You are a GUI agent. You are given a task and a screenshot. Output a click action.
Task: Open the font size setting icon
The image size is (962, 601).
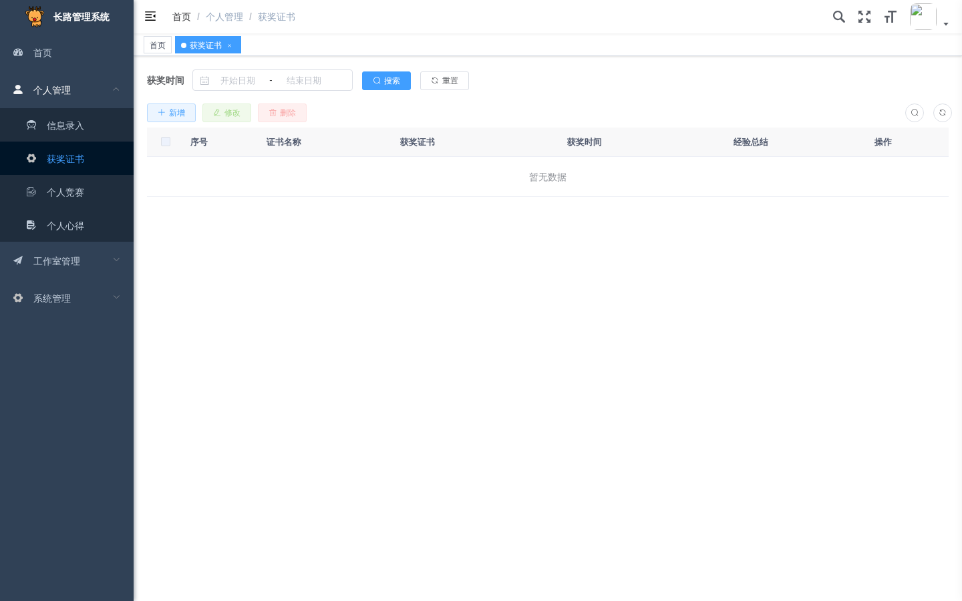pos(890,17)
